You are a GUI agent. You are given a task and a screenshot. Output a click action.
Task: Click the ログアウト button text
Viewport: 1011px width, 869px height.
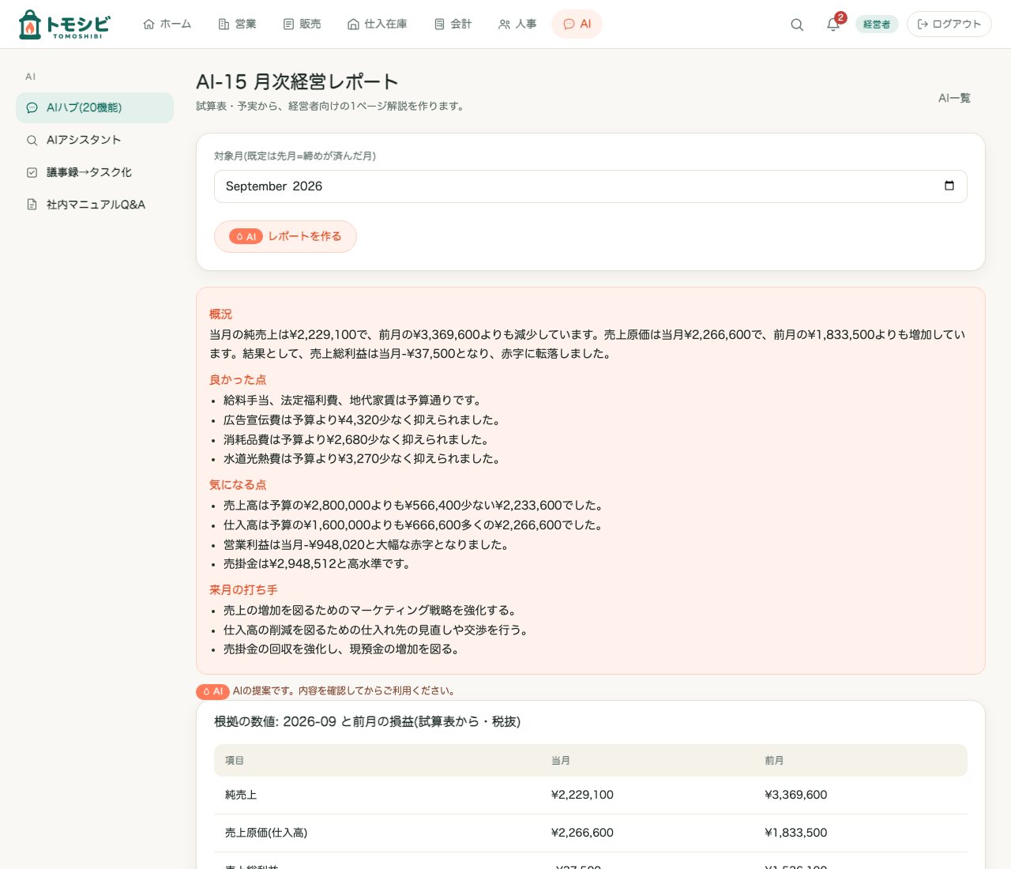tap(957, 24)
